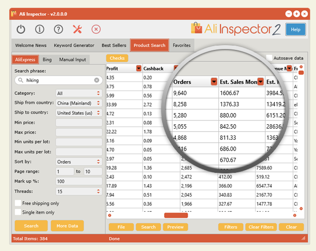Switch to the Best Sellers tab
The image size is (316, 251).
[x=114, y=45]
